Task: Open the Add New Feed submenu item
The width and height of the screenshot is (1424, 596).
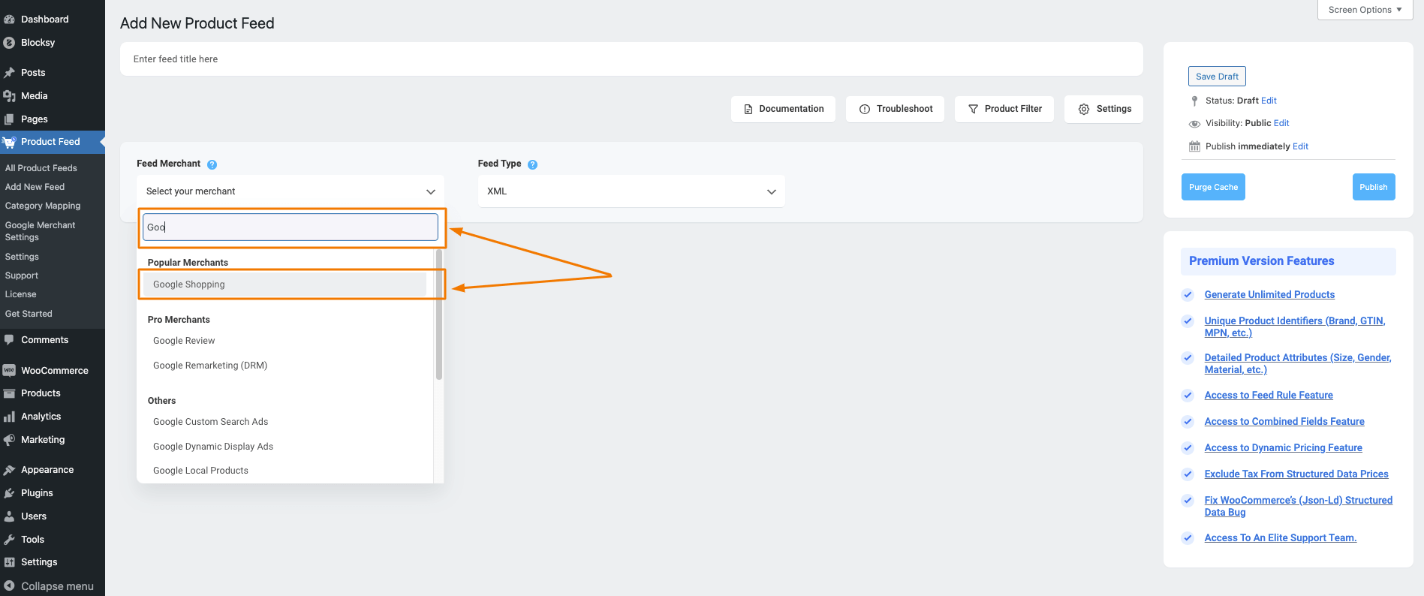Action: (x=35, y=187)
